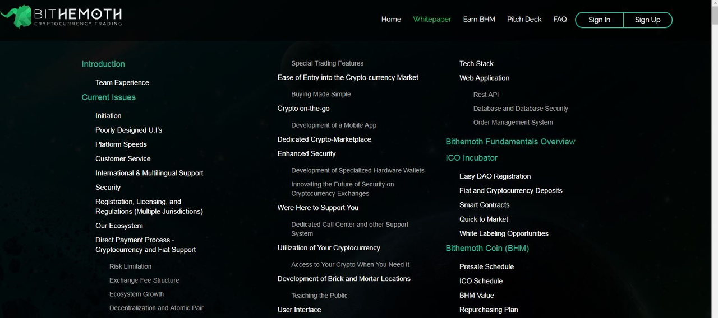
Task: Select Poorly Designed U.I's entry
Action: tap(128, 130)
